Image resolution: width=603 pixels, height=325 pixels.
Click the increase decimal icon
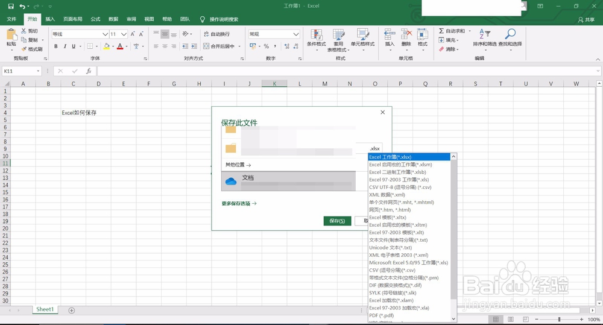[287, 46]
